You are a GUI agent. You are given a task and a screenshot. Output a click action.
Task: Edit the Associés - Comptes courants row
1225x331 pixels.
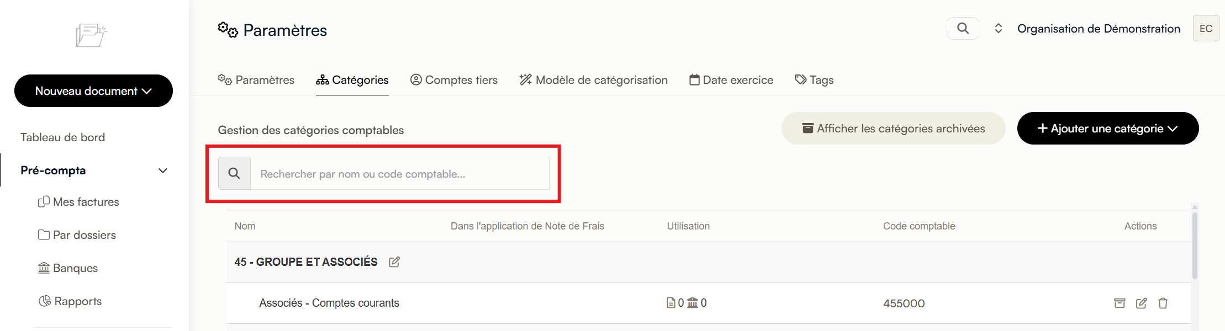coord(1141,303)
